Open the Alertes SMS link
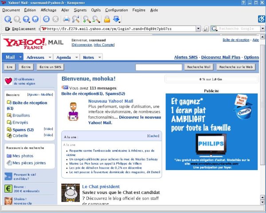This screenshot has width=266, height=213. coord(186,57)
